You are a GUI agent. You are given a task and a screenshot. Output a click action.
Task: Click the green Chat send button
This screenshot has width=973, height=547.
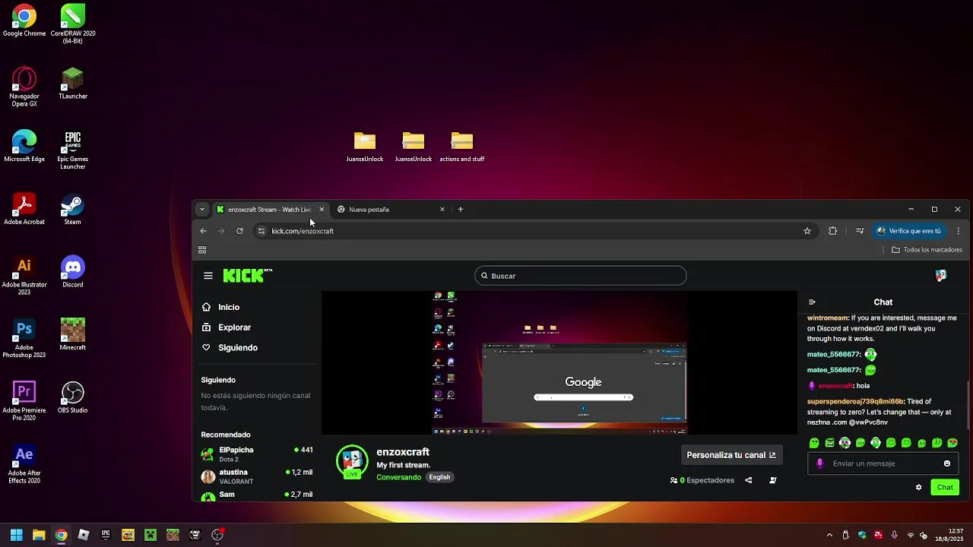(945, 488)
